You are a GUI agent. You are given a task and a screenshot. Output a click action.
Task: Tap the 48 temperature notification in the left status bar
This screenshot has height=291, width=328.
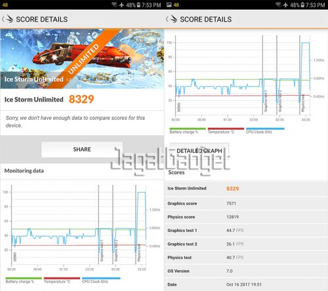5,5
